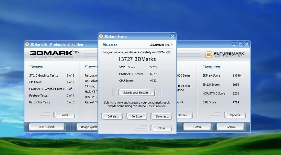Click 3DMark06 main window title icon
281x155 pixels.
click(x=27, y=44)
